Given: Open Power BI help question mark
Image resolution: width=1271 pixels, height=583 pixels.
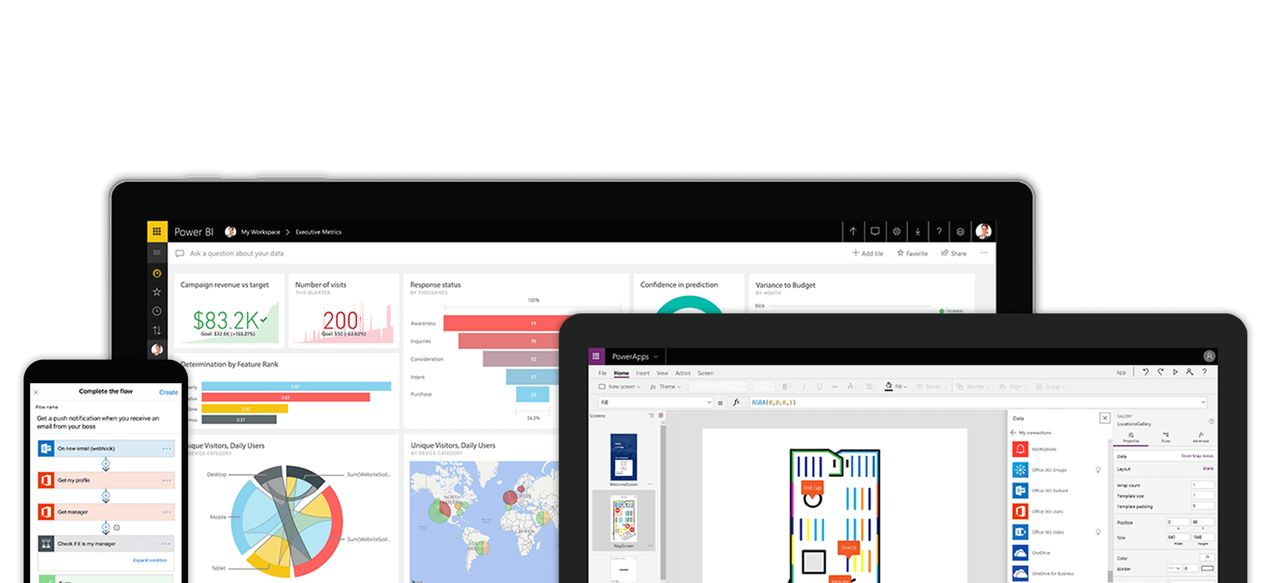Looking at the screenshot, I should pyautogui.click(x=939, y=231).
